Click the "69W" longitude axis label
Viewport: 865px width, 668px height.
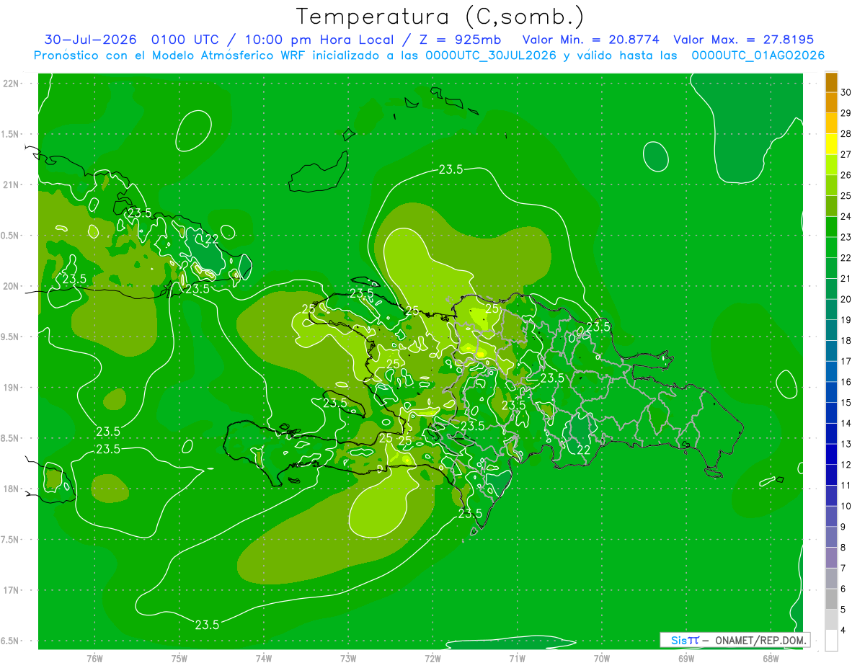(686, 658)
